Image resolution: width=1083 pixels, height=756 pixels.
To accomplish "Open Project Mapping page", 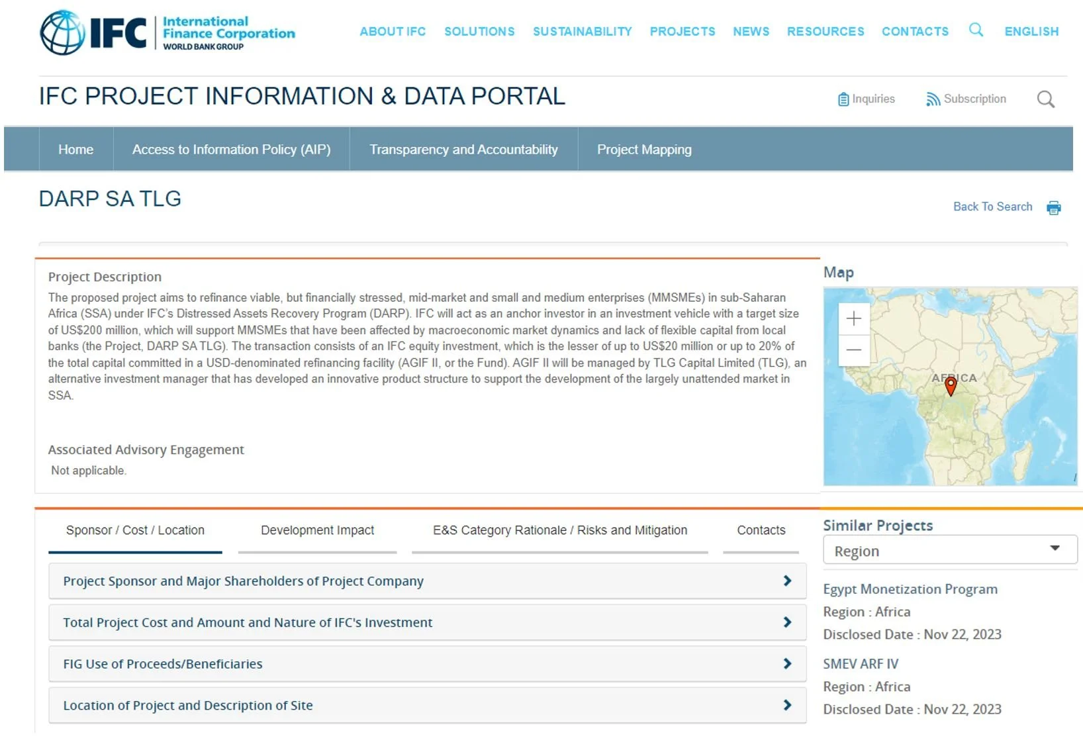I will (644, 150).
